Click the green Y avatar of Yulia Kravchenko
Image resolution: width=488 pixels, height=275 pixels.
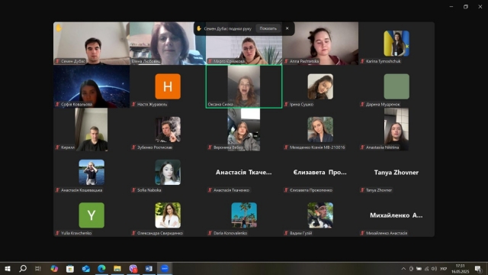[x=91, y=215]
